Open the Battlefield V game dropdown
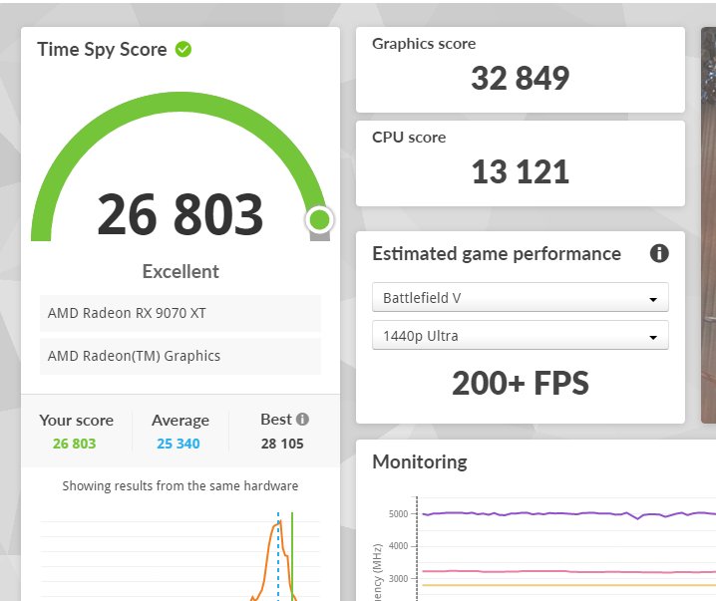 tap(521, 298)
